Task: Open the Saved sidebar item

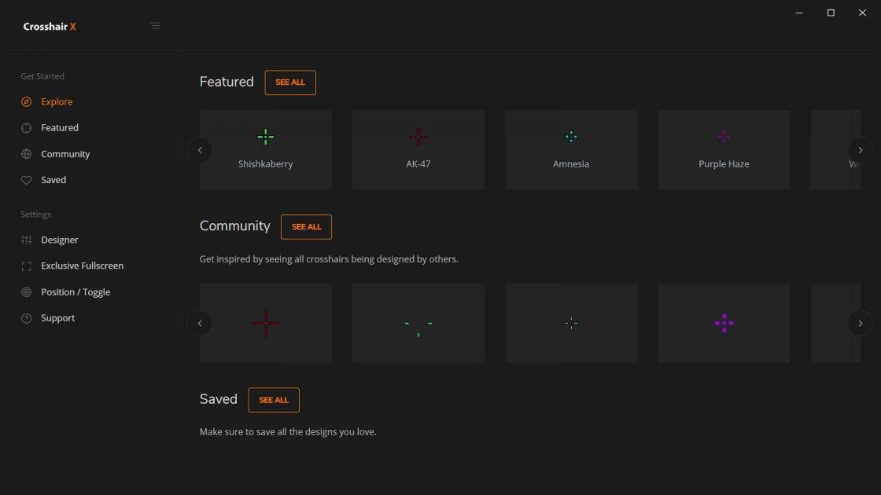Action: (53, 180)
